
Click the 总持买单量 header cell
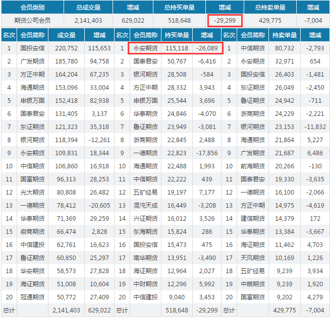[x=179, y=8]
